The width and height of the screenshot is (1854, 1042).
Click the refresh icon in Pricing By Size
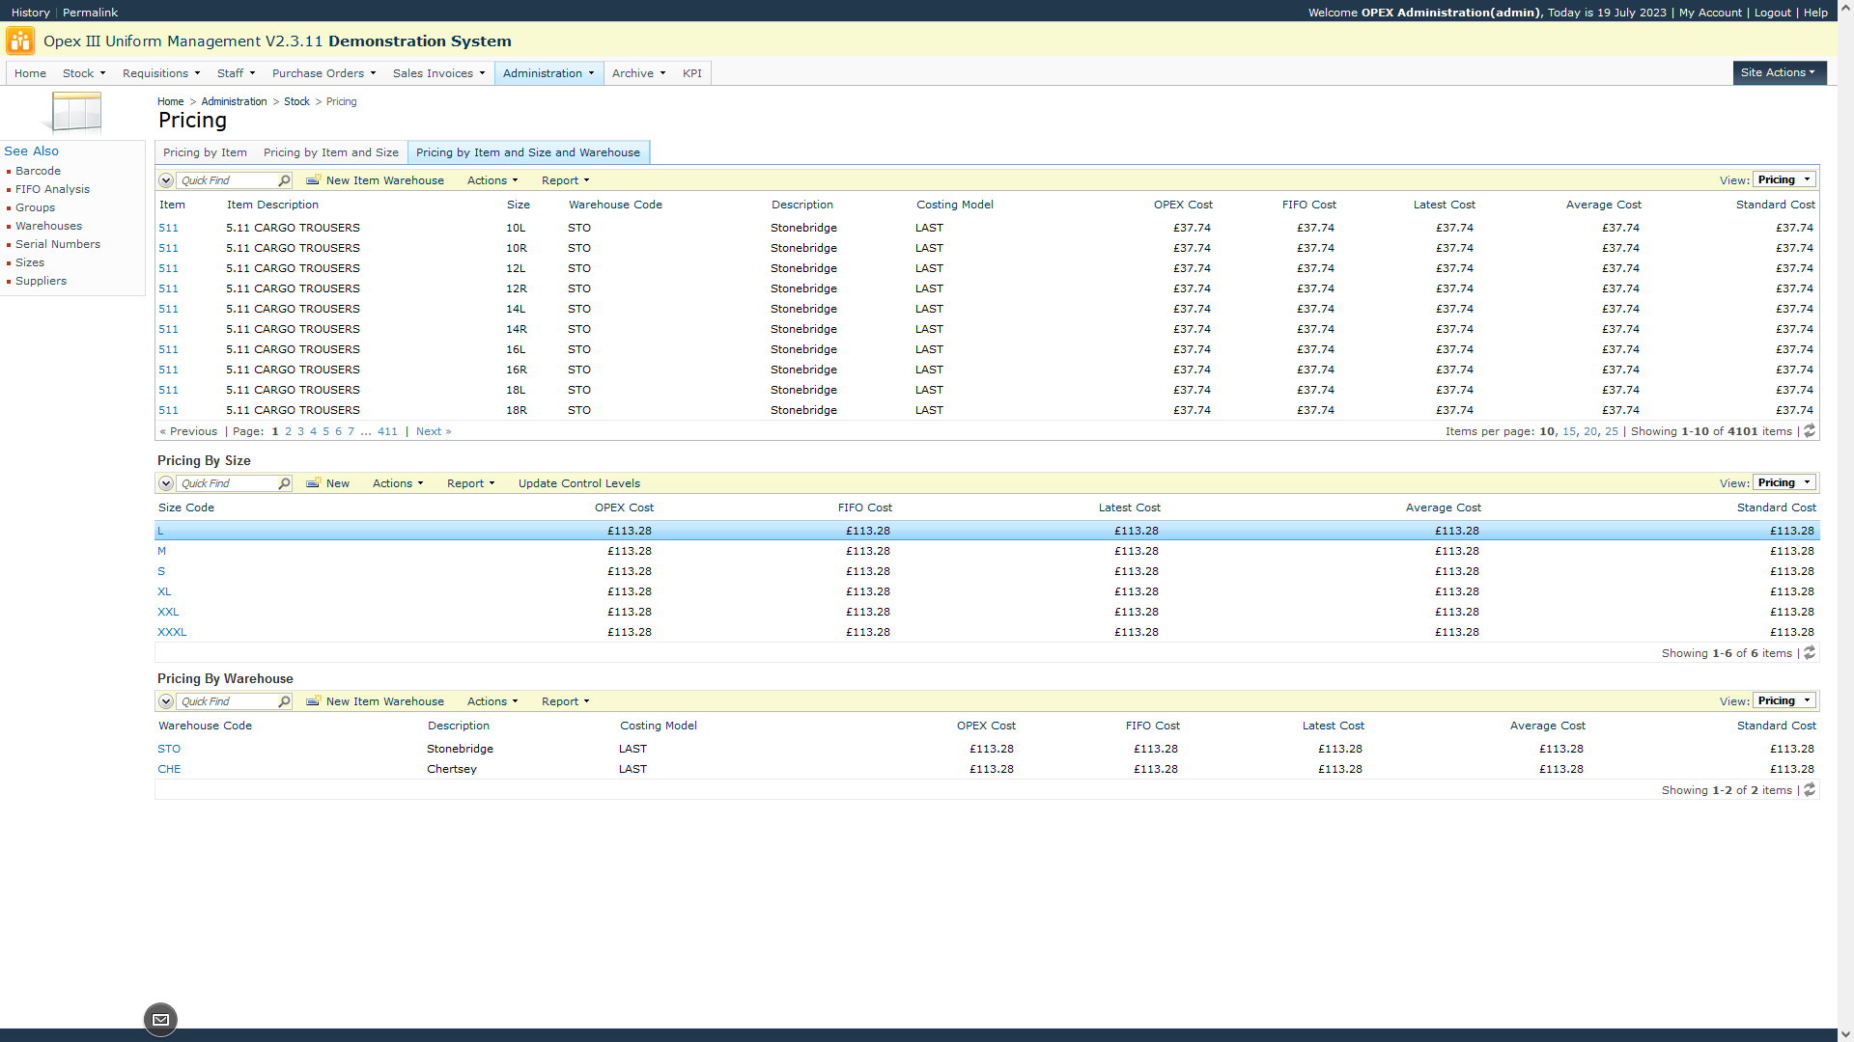click(1810, 653)
